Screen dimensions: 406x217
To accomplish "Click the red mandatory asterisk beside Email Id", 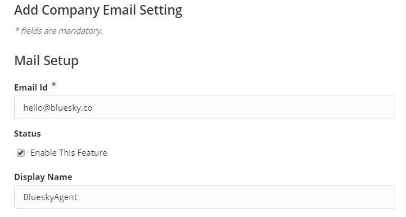I will (53, 85).
